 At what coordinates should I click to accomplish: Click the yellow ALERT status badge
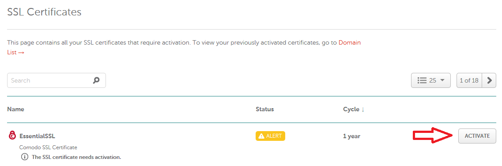pos(270,136)
